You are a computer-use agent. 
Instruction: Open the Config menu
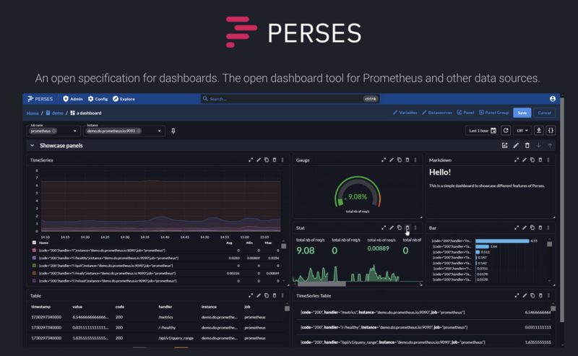point(98,99)
